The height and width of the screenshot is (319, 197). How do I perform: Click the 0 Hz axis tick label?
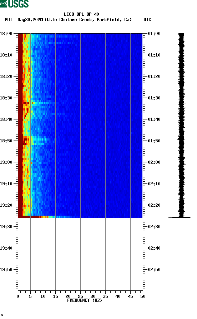[18, 296]
